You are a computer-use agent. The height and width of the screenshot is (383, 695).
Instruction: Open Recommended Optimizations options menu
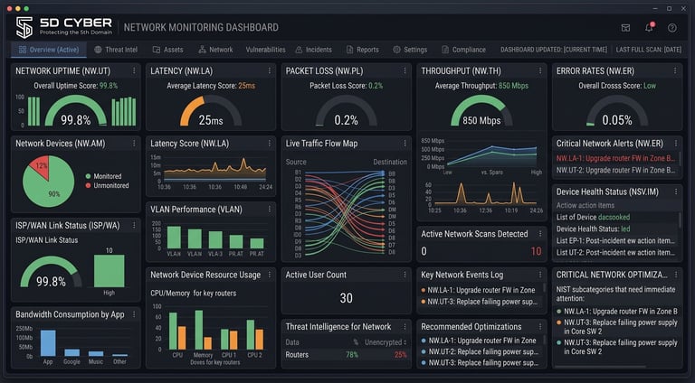click(540, 327)
